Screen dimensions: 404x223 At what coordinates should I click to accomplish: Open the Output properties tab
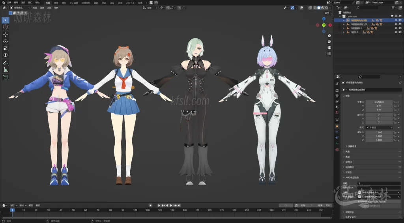(337, 96)
